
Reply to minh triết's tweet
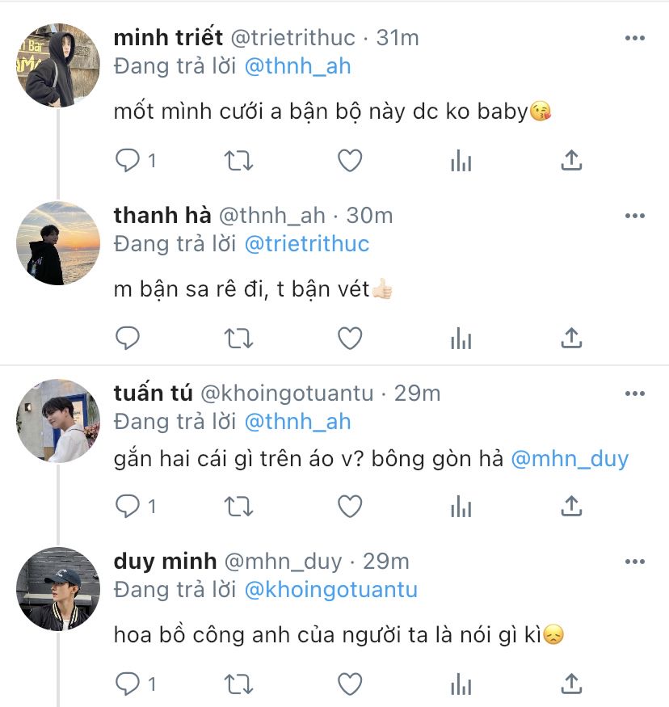pos(128,161)
